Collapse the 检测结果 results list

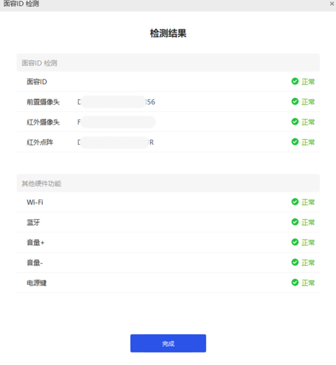168,33
